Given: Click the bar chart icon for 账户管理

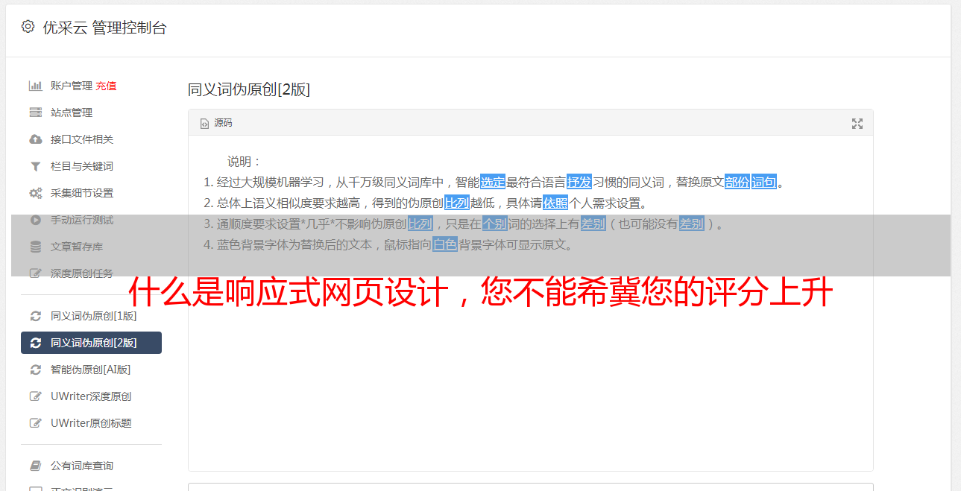Looking at the screenshot, I should 35,86.
